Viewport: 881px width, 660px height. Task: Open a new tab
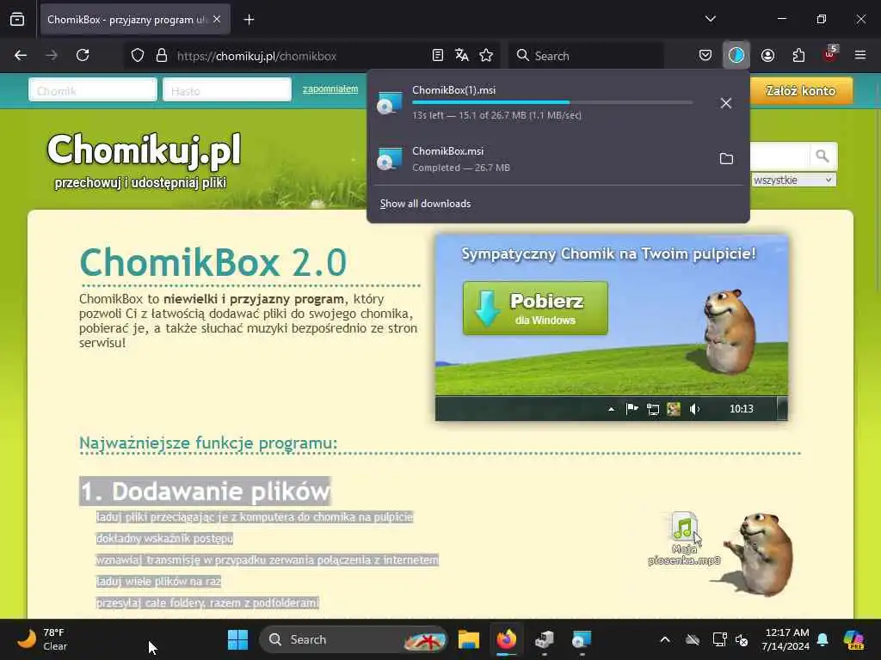tap(249, 20)
